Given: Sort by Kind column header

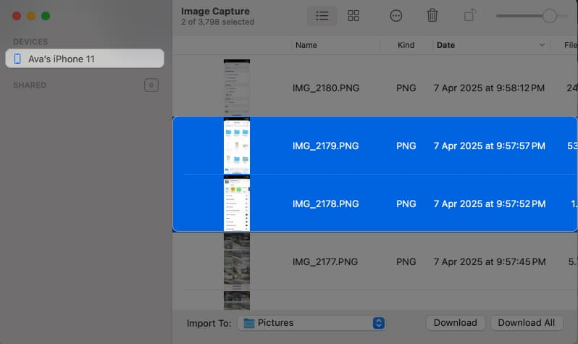Looking at the screenshot, I should (x=406, y=45).
